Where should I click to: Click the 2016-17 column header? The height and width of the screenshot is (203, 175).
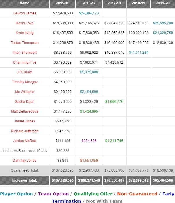(x=89, y=3)
